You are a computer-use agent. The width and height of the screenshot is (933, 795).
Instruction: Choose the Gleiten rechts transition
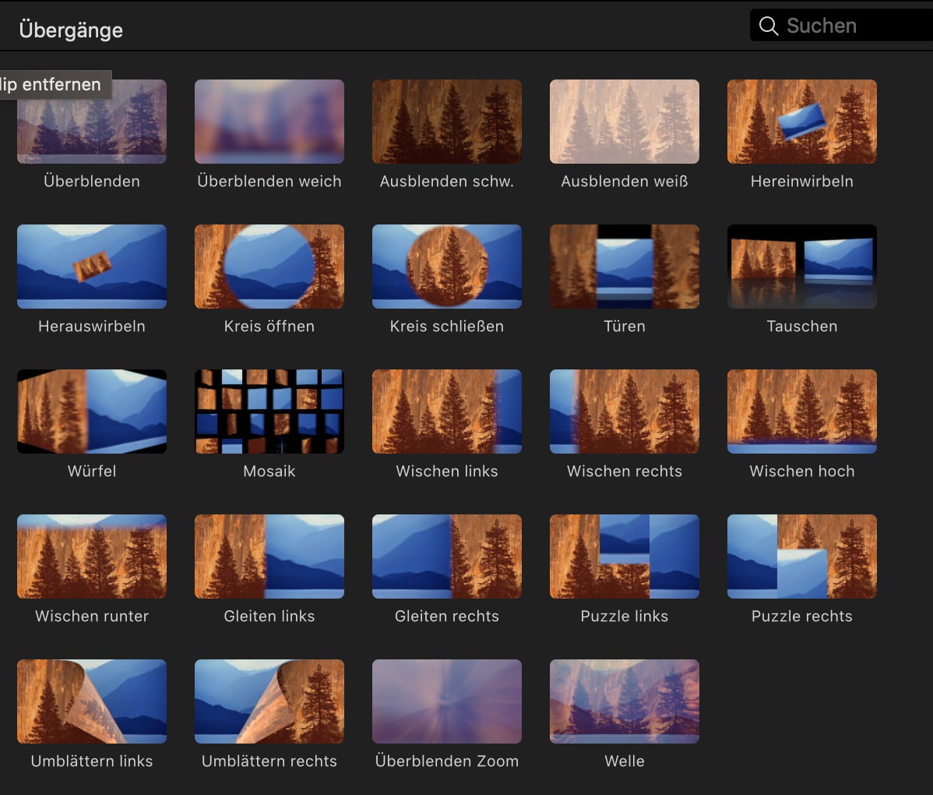point(447,556)
